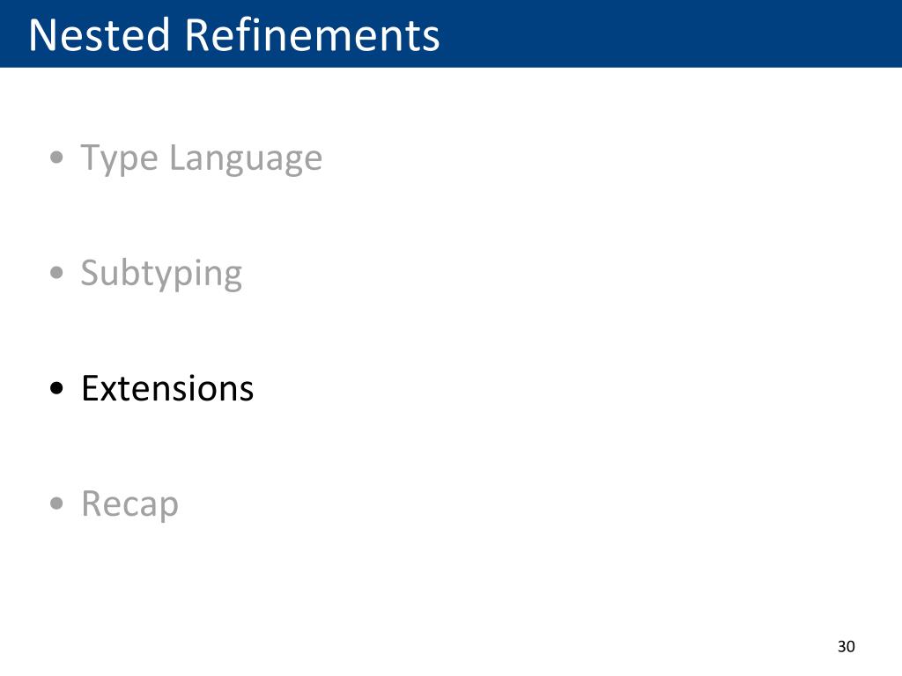Click the Recap bullet text
This screenshot has width=902, height=676.
[130, 504]
